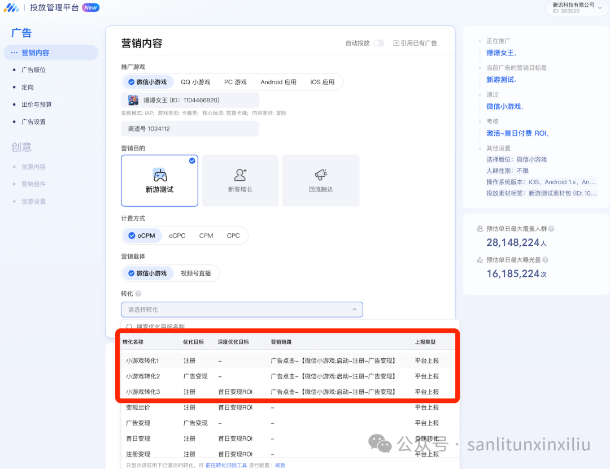Open the 爆爆女王 game selector
This screenshot has height=469, width=610.
click(x=190, y=100)
